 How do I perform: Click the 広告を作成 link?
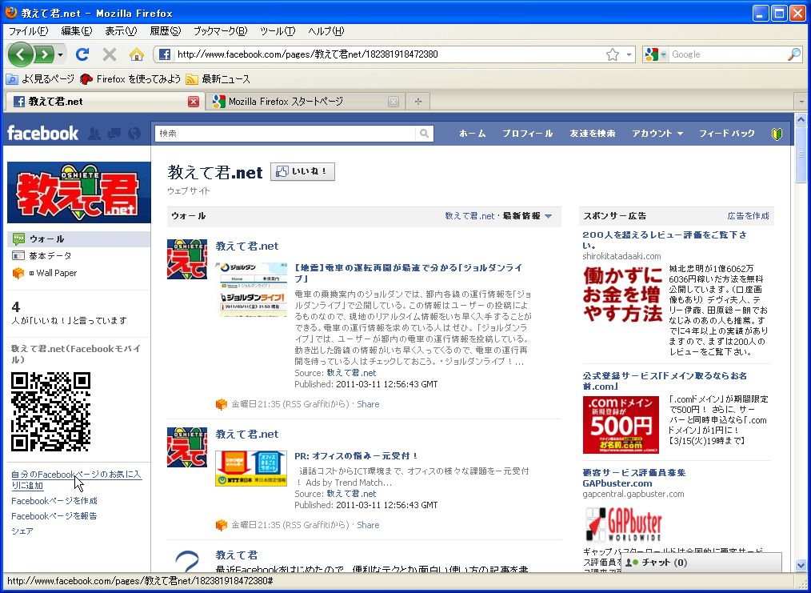pos(748,216)
